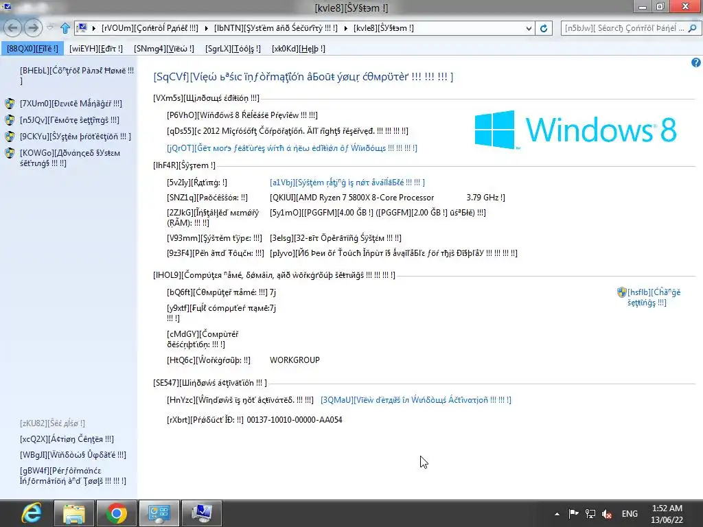This screenshot has width=703, height=527.
Task: Open the View menu
Action: 163,49
